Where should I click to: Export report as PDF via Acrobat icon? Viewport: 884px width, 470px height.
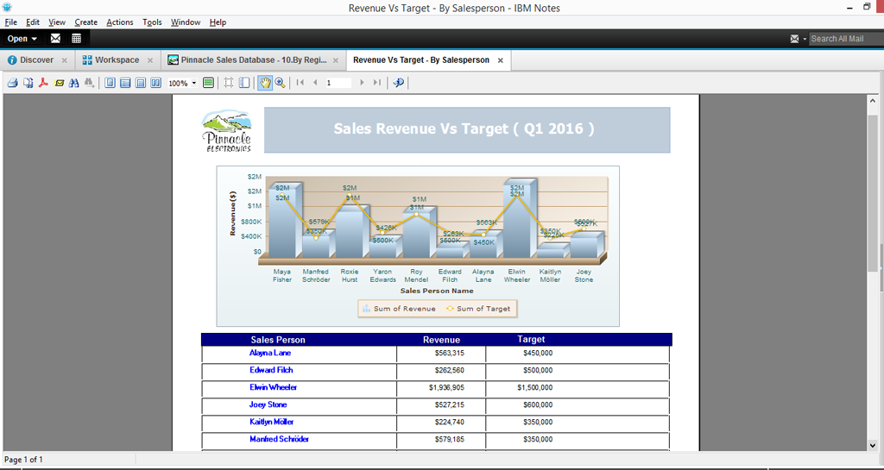pos(43,83)
